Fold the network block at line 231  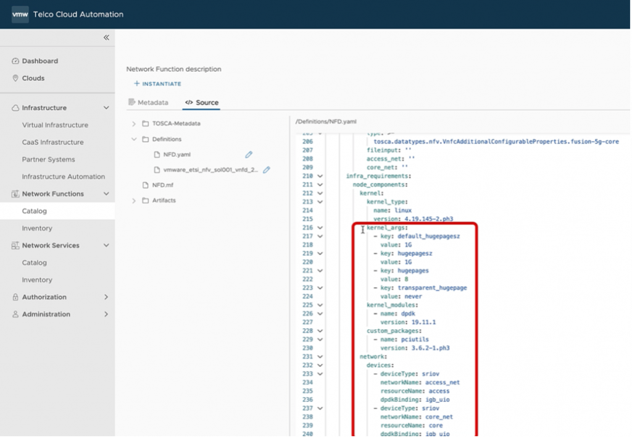tap(320, 356)
